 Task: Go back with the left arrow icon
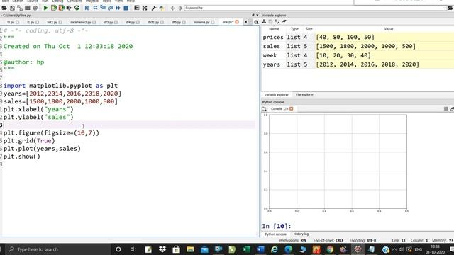[x=172, y=8]
